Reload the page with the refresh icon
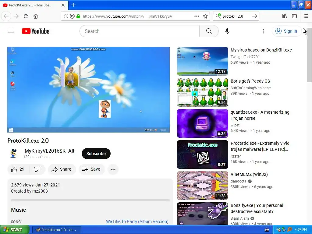The width and height of the screenshot is (312, 234). click(26, 16)
